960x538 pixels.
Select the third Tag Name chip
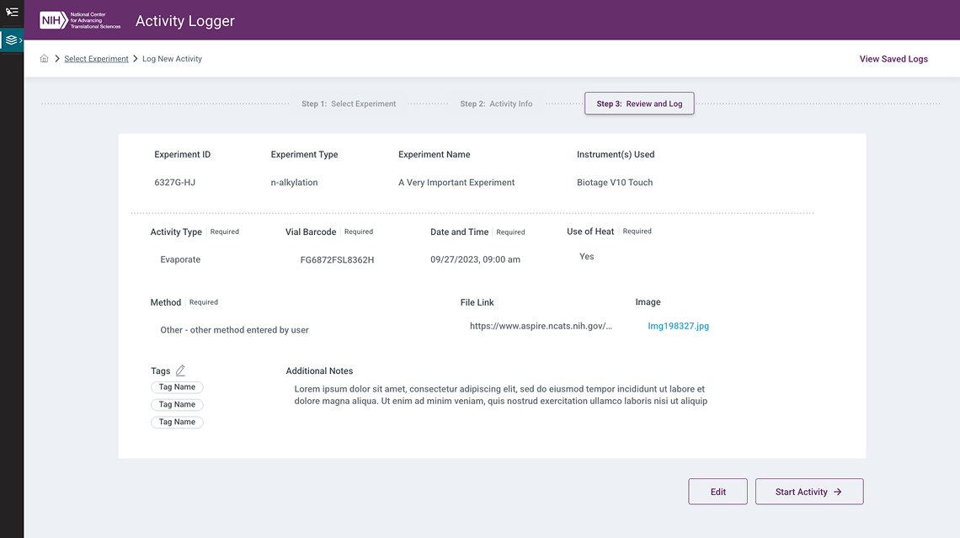coord(177,421)
